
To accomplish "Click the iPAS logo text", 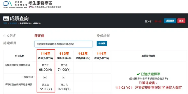I will (31, 7).
